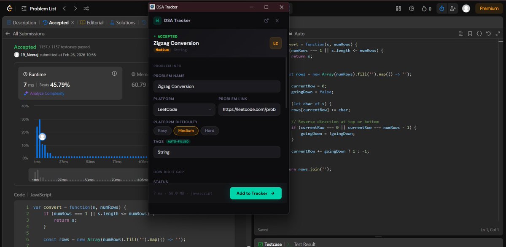The height and width of the screenshot is (247, 506).
Task: Open the Problem List panel
Action: click(x=39, y=8)
